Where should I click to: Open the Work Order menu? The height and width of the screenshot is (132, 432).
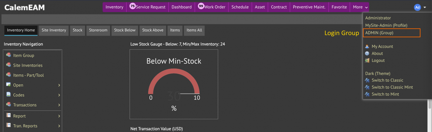point(212,7)
